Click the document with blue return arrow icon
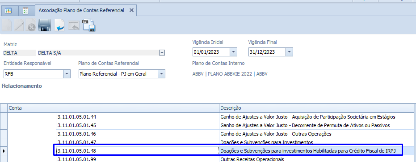Screen dimensions: 416x162 click(x=59, y=26)
